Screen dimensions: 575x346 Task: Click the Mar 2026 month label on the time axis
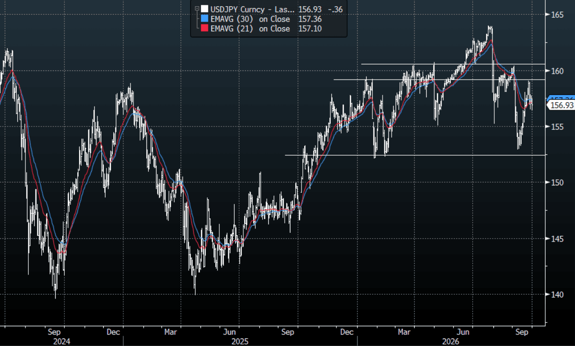click(404, 332)
